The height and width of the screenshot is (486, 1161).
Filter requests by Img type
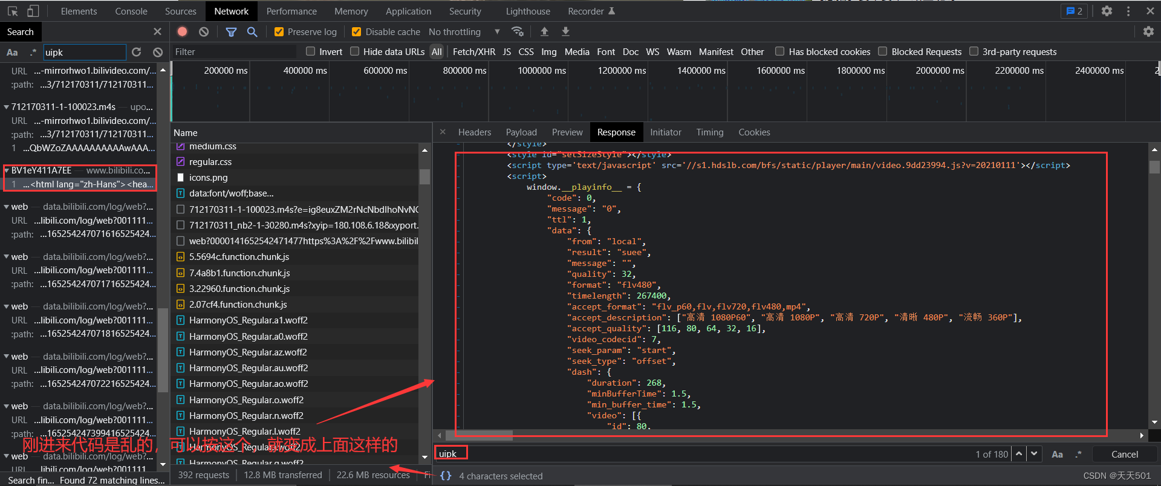(x=549, y=52)
